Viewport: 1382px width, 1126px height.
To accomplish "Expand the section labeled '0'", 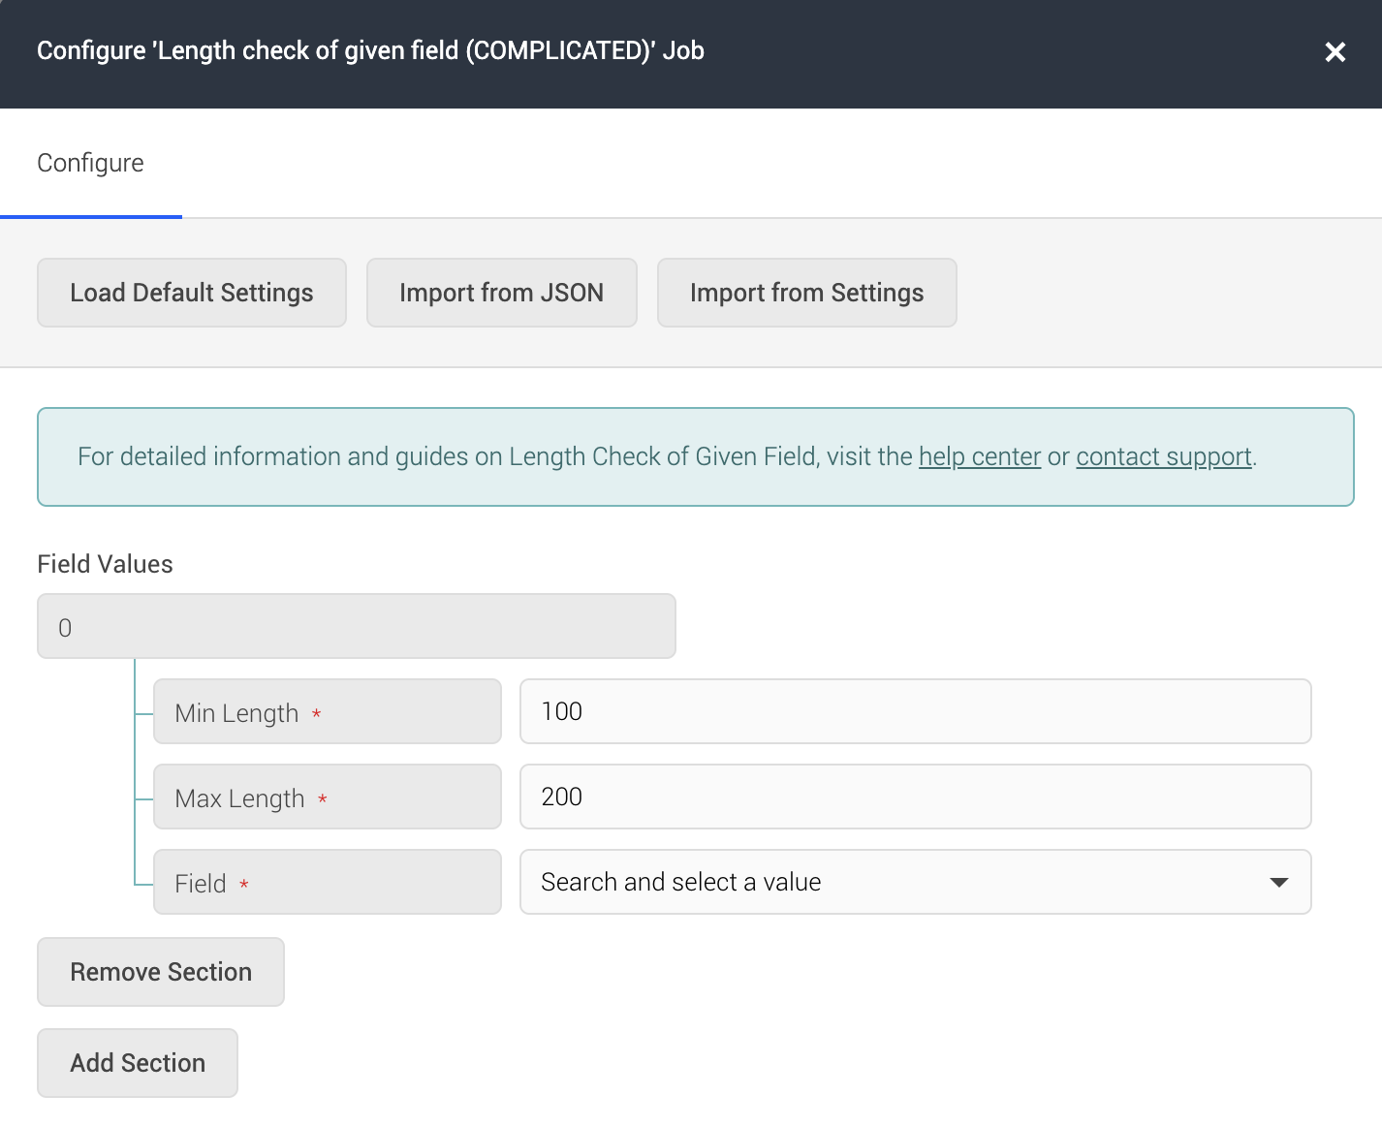I will [x=356, y=626].
